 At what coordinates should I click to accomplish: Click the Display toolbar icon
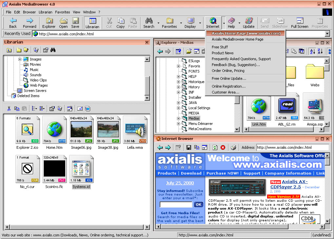(190, 23)
